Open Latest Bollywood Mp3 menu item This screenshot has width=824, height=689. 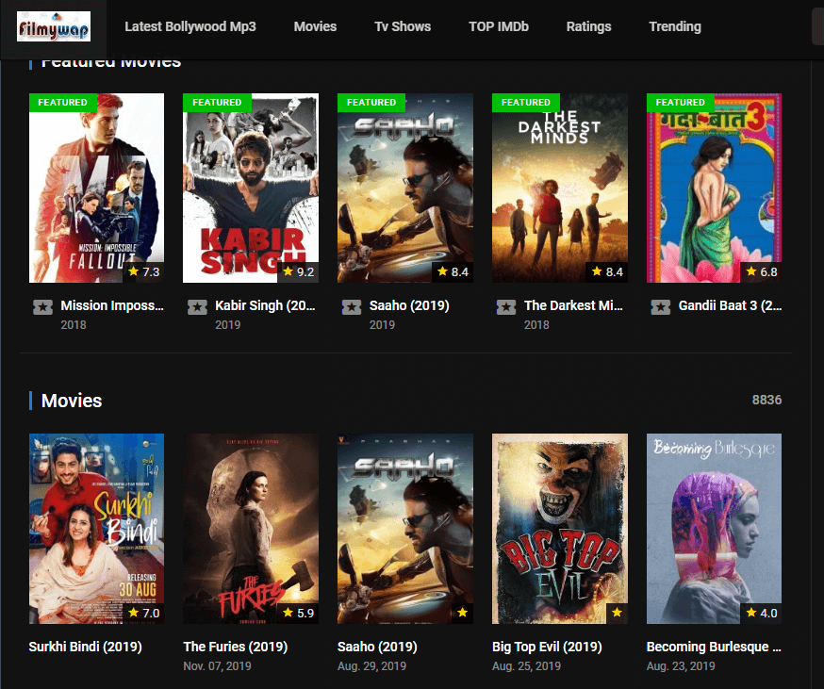190,26
